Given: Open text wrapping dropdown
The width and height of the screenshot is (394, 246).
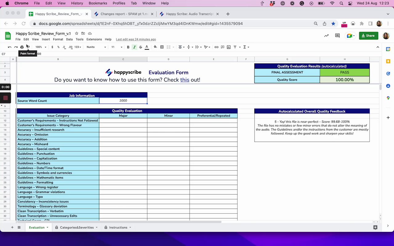Looking at the screenshot, I should 199,47.
